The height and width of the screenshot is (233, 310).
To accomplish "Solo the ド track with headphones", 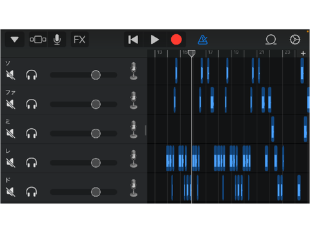I will (32, 192).
